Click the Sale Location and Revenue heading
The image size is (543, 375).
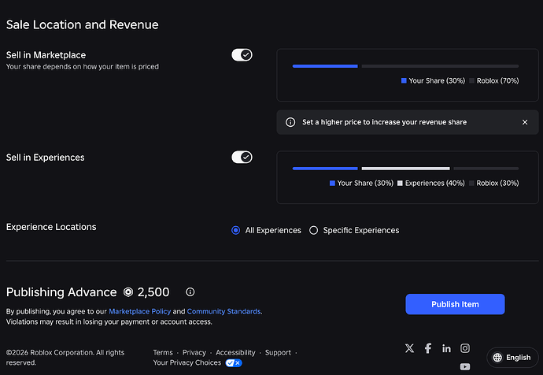82,24
